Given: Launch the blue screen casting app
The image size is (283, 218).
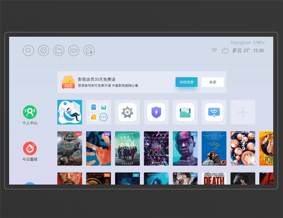Looking at the screenshot, I should [214, 112].
